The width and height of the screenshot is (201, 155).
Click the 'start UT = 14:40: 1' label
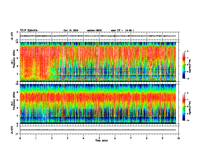coord(123,30)
